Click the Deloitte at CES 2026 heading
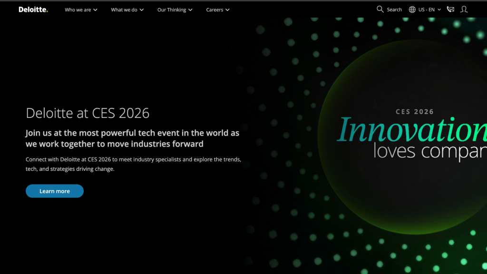 (88, 113)
